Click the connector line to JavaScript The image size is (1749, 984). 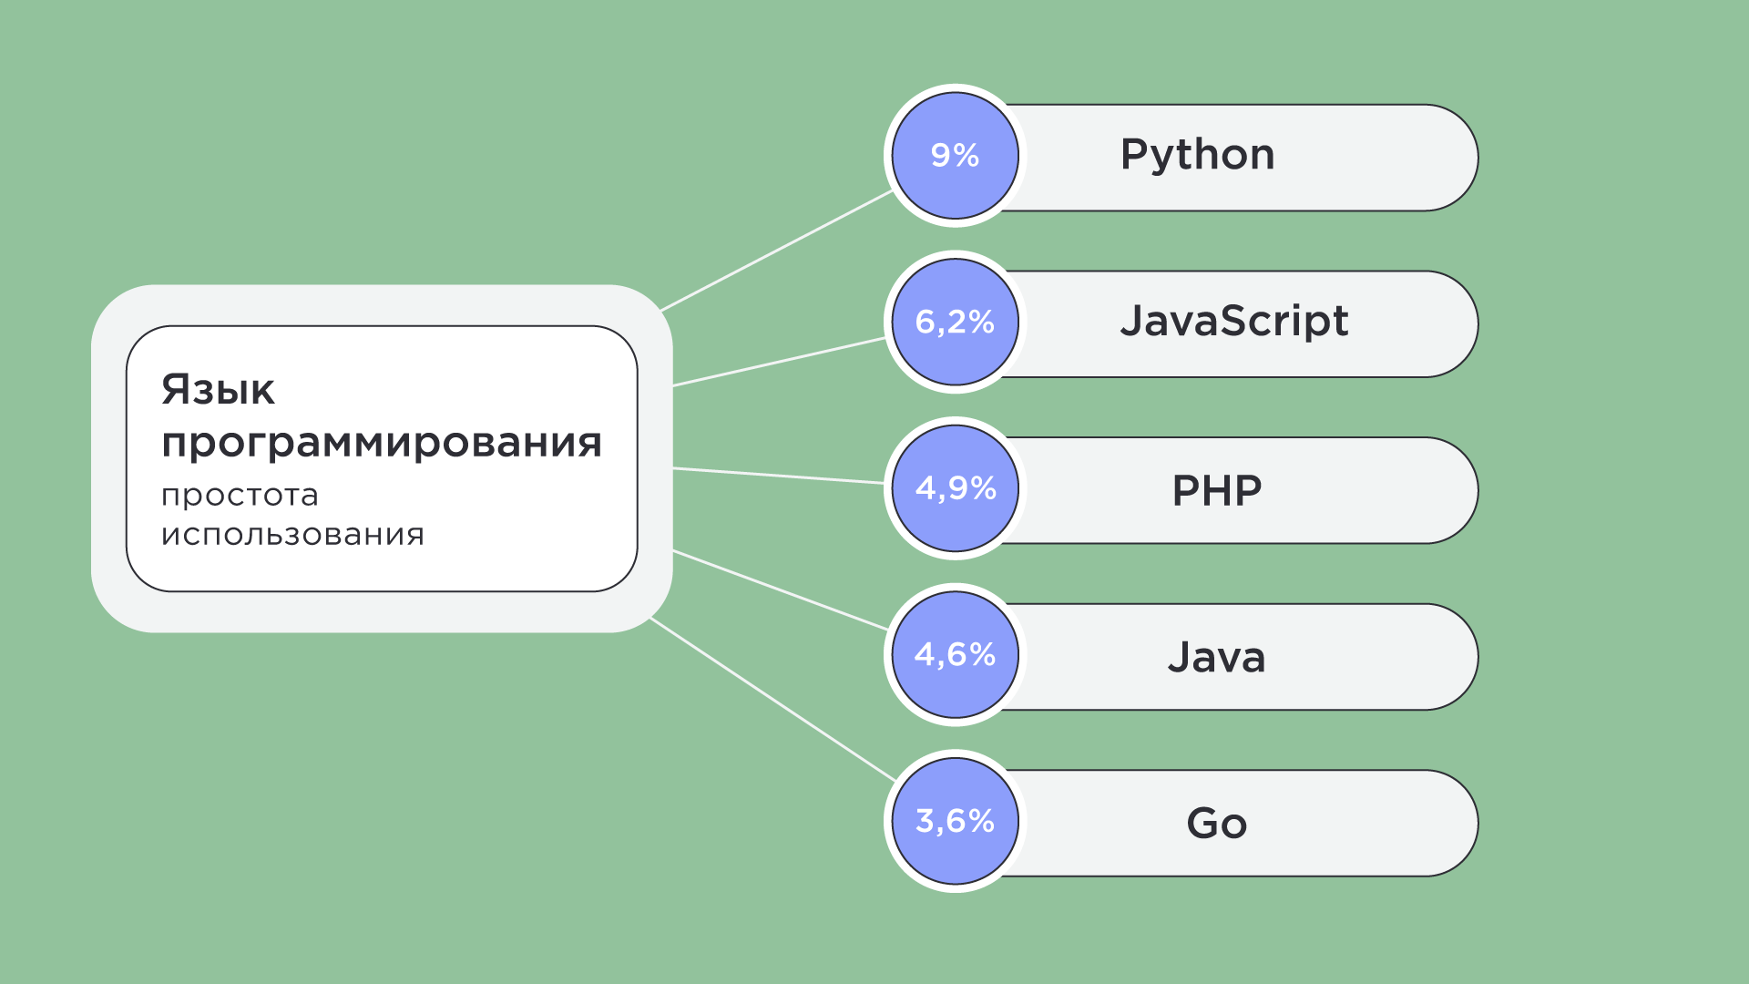(x=779, y=362)
